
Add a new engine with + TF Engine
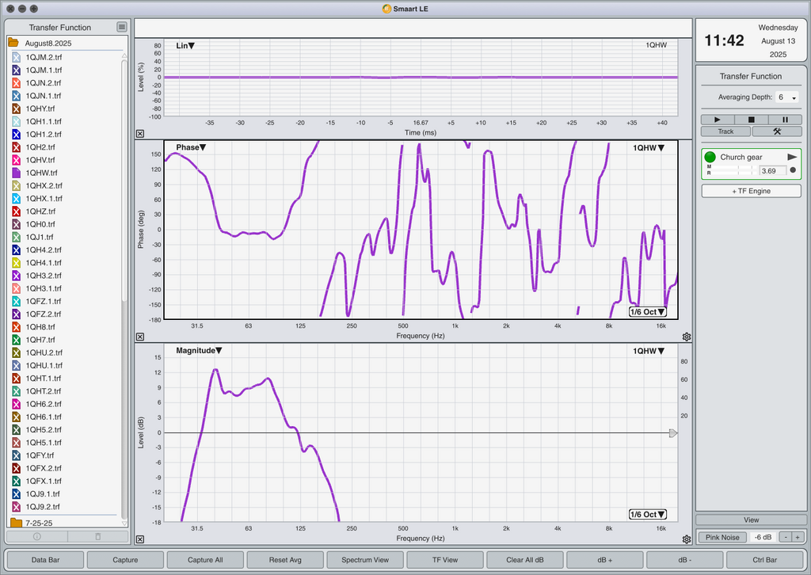751,191
